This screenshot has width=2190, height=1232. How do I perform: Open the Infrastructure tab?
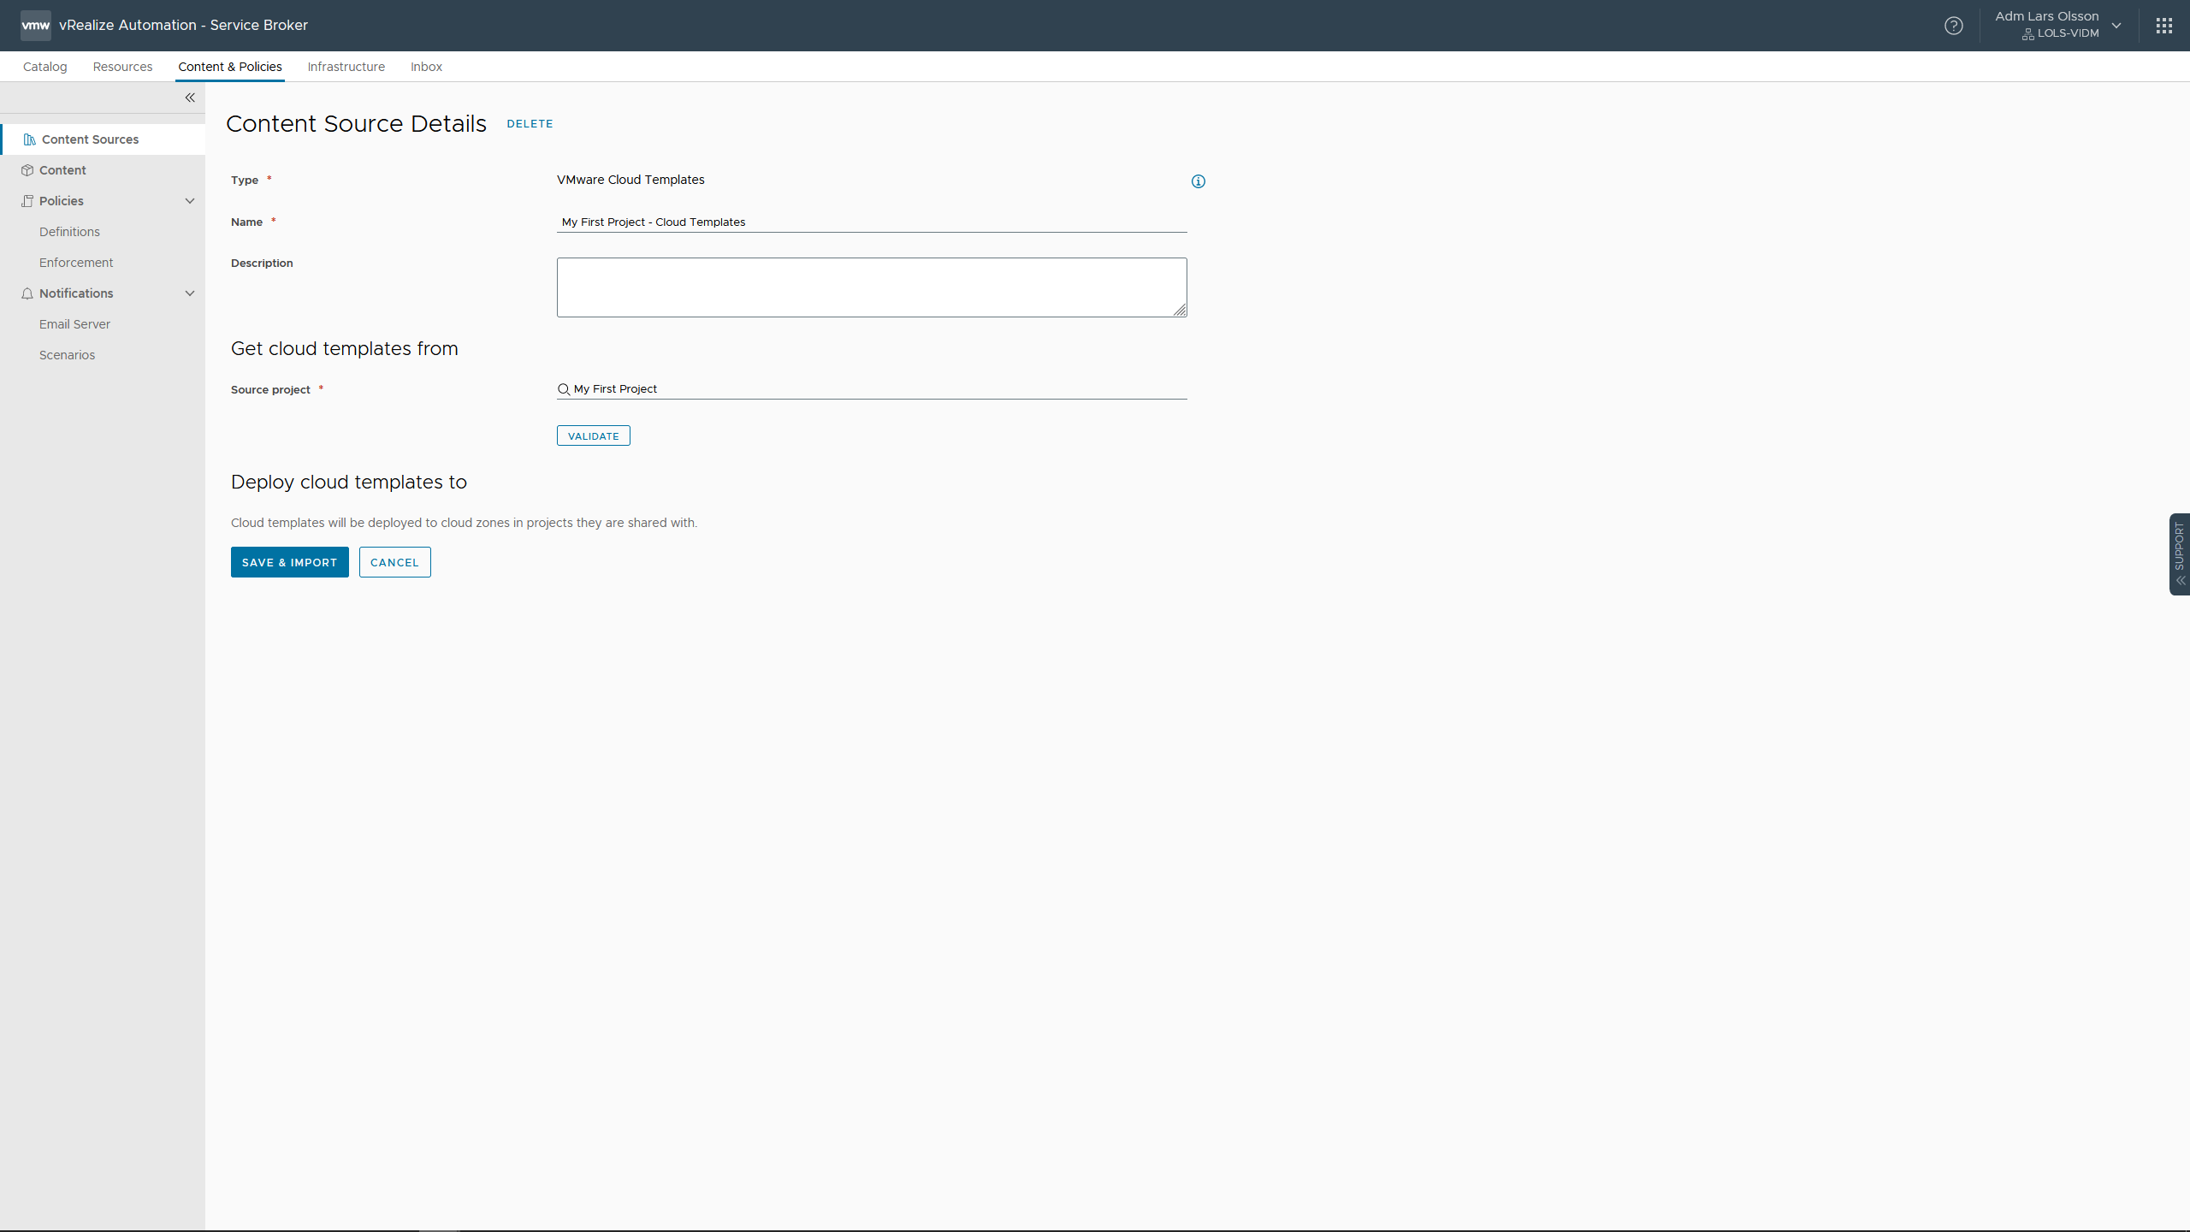point(346,67)
